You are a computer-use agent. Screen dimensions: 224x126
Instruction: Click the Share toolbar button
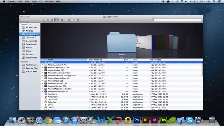click(78, 20)
